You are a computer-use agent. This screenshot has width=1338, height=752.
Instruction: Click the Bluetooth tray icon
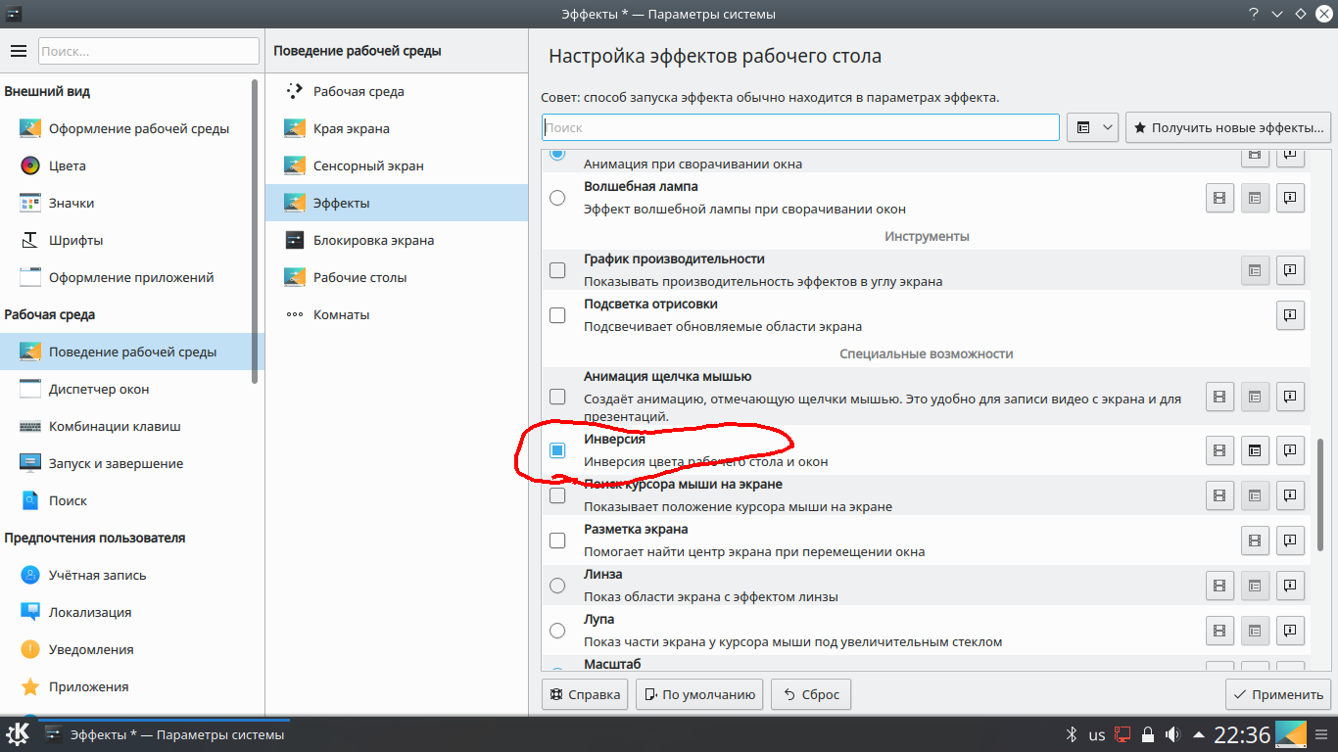1072,734
